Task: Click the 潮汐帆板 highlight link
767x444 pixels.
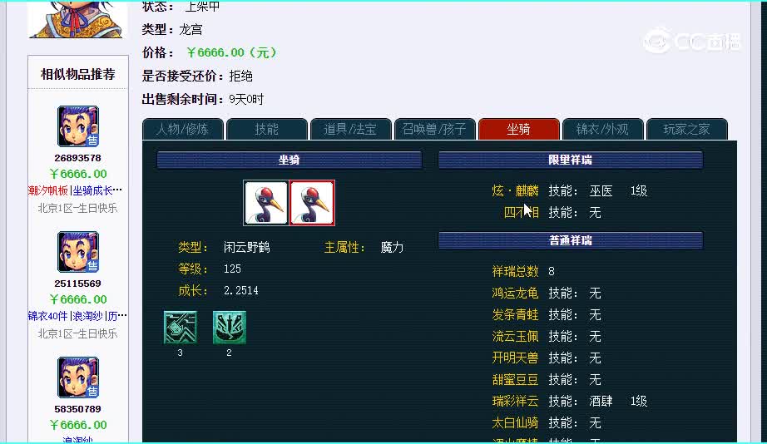Action: [x=48, y=190]
